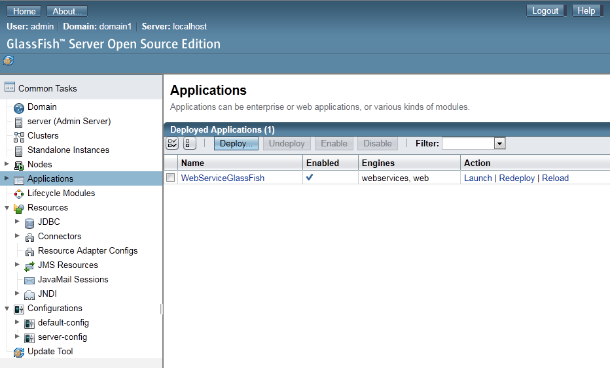The height and width of the screenshot is (368, 610).
Task: Select Clusters in the navigation tree
Action: tap(43, 135)
